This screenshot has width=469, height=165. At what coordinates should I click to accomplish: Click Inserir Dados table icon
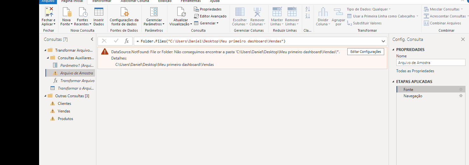99,12
